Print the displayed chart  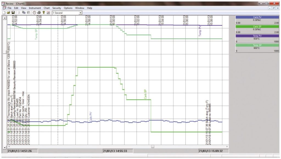(38, 12)
